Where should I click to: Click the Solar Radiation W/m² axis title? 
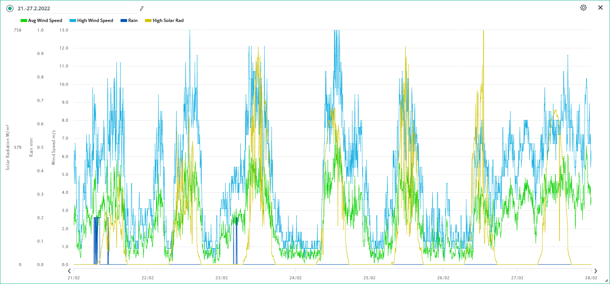(8, 147)
